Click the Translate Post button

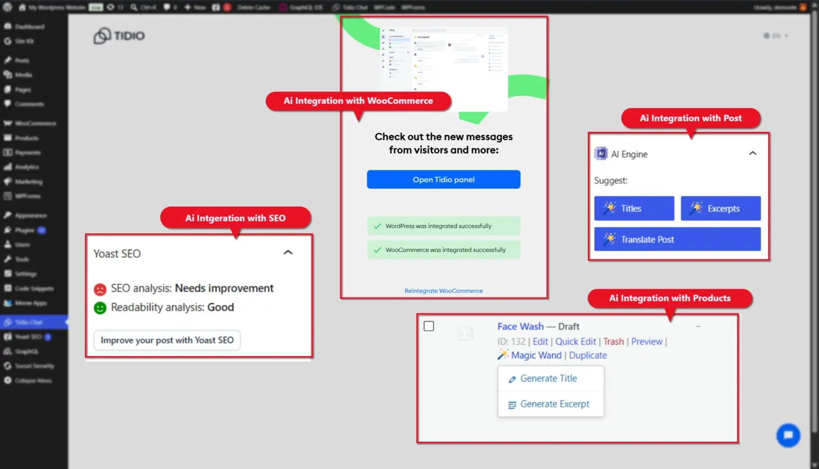tap(678, 239)
